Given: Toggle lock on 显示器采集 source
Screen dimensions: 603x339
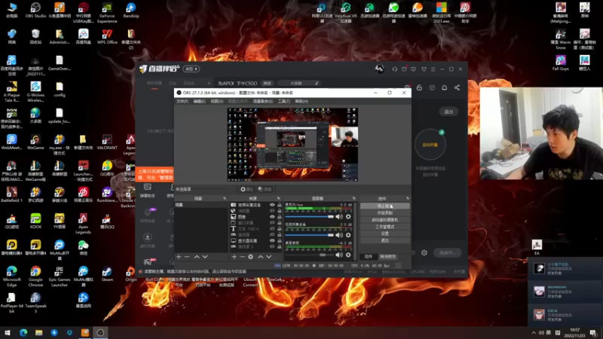Looking at the screenshot, I should click(x=280, y=240).
